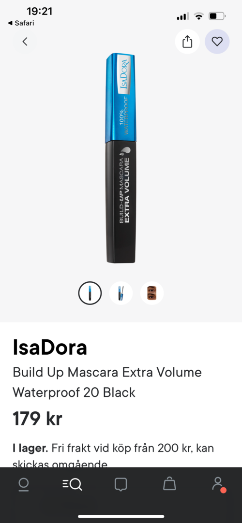Tap the 179 kr price
242x523 pixels.
coord(37,418)
